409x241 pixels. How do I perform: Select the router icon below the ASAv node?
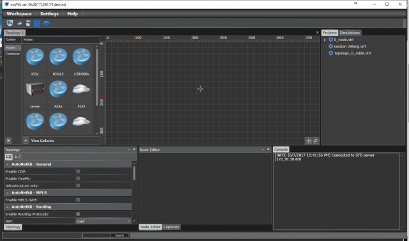58,121
